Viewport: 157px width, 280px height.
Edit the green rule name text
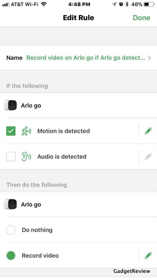[86, 58]
